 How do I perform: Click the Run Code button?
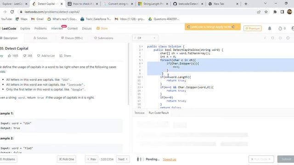click(x=261, y=159)
